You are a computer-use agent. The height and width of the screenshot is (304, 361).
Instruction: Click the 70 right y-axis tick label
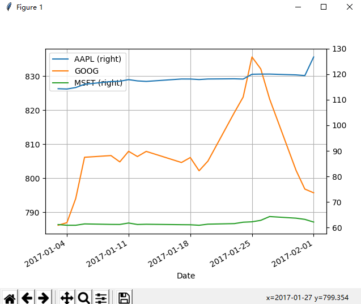[337, 202]
